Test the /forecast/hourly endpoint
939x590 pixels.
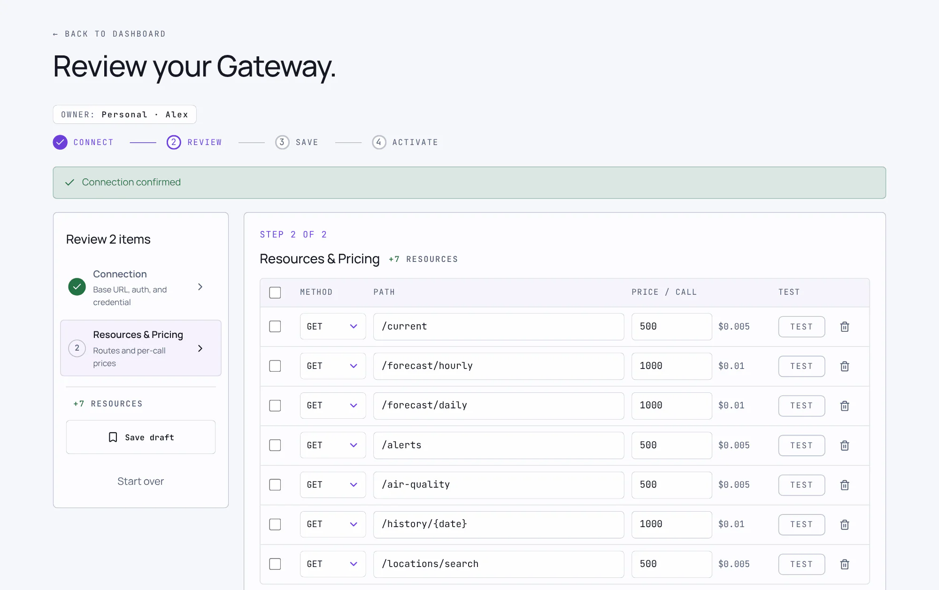pyautogui.click(x=801, y=366)
